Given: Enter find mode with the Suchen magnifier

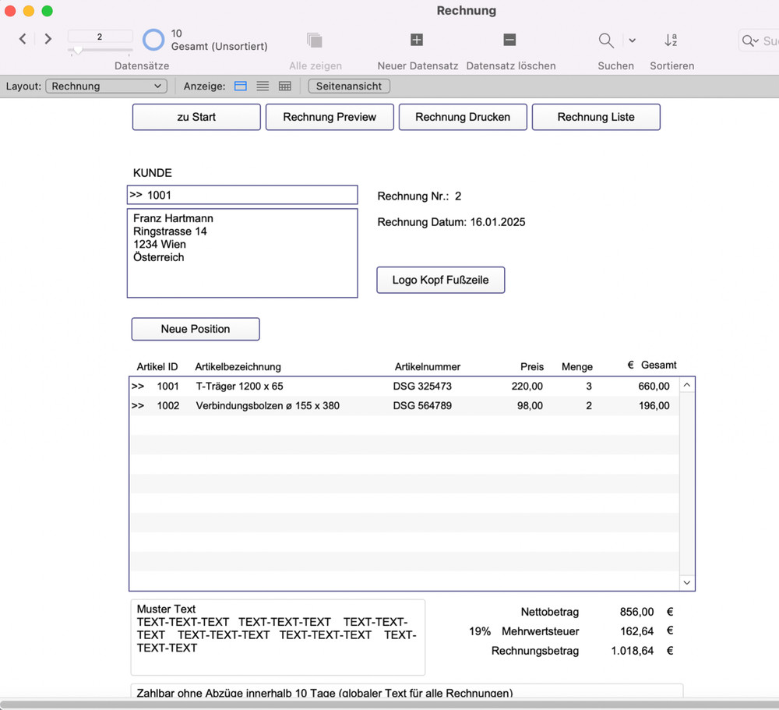Looking at the screenshot, I should click(x=606, y=39).
